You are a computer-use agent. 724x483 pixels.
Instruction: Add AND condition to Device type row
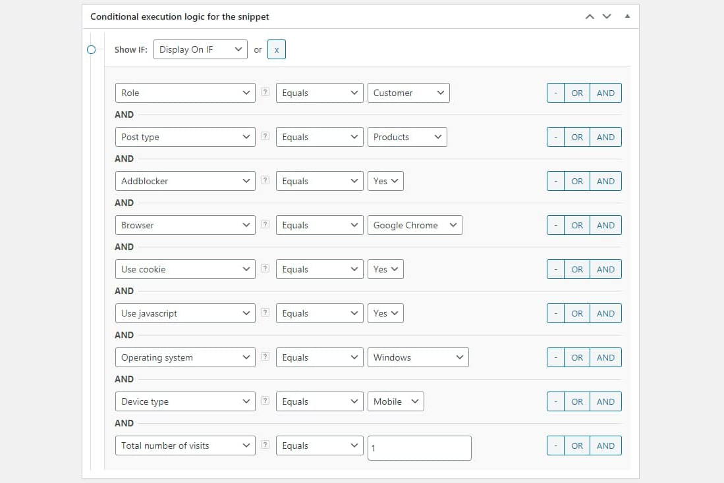[x=605, y=401]
